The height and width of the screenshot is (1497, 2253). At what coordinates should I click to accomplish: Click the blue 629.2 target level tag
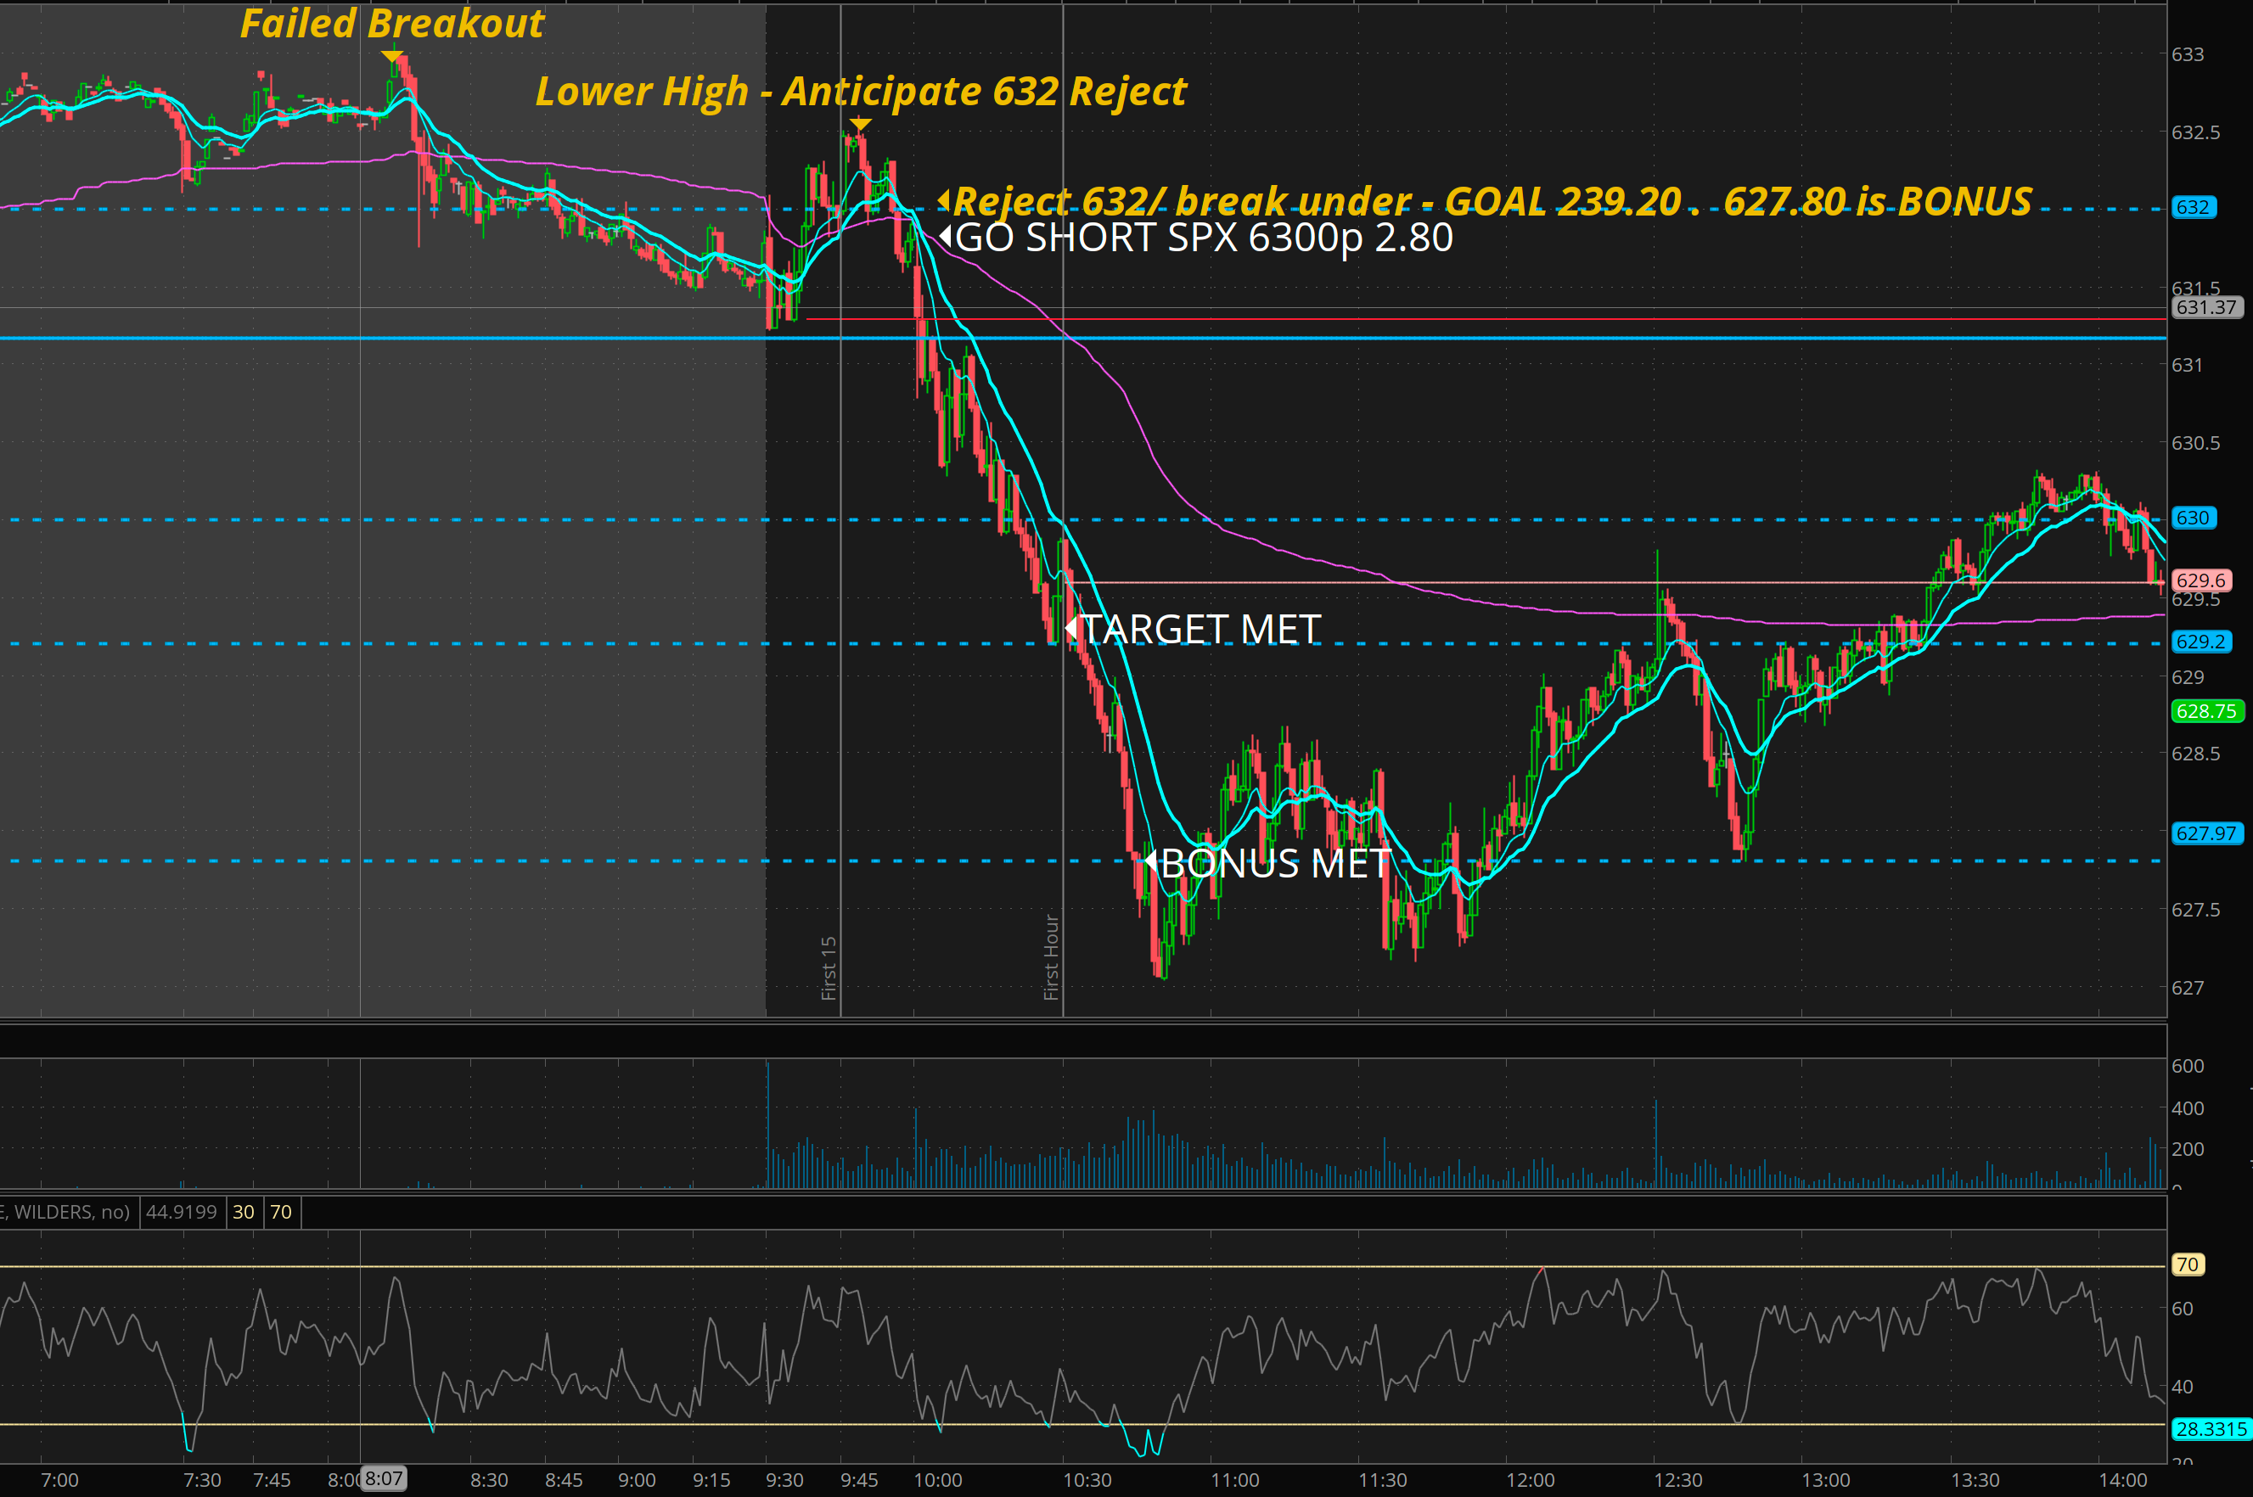click(x=2200, y=642)
